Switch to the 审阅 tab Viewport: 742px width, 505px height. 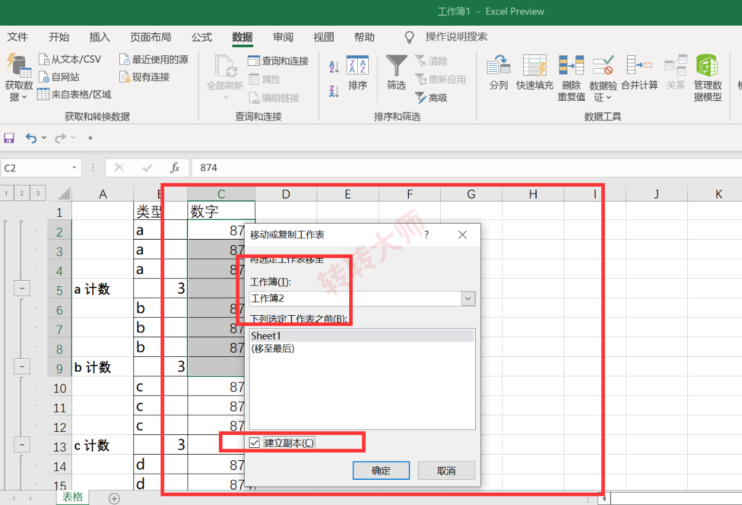[283, 37]
